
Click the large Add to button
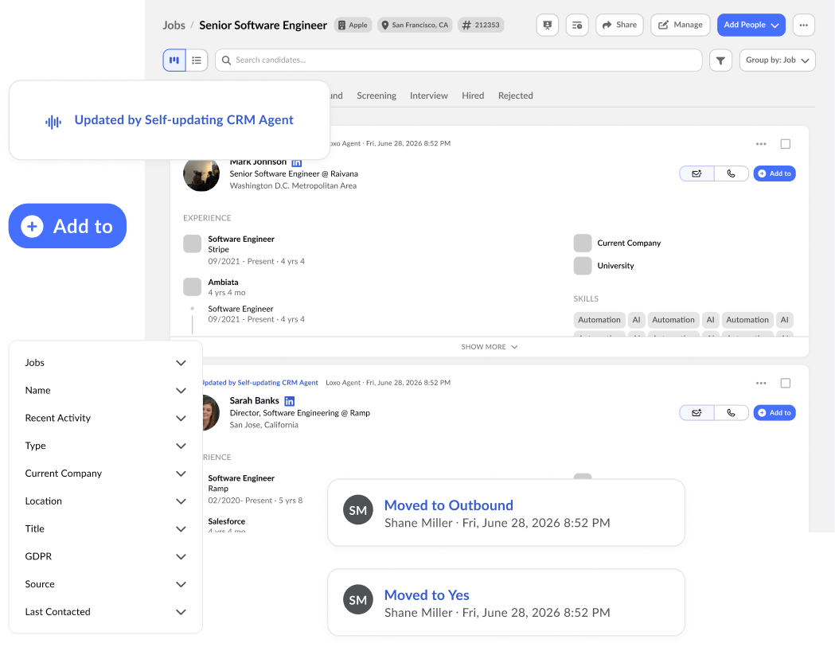point(68,226)
